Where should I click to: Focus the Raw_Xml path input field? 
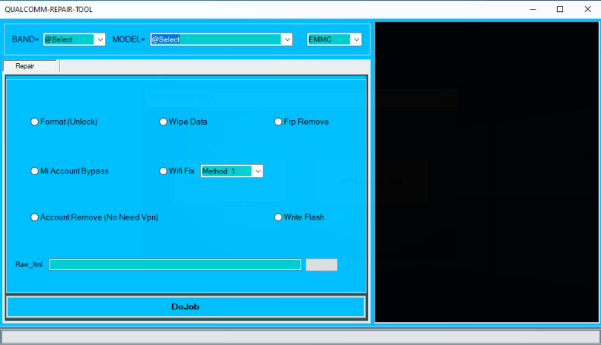[x=175, y=264]
